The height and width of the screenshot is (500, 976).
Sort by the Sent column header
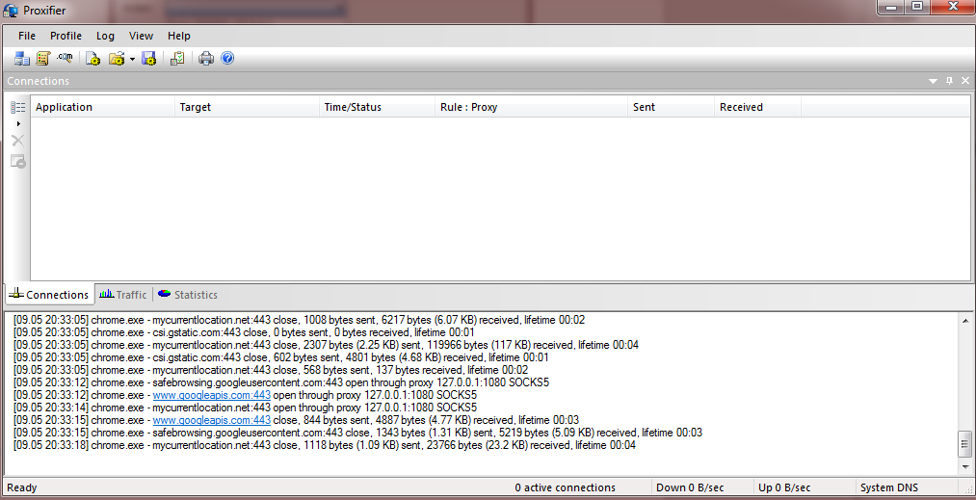coord(672,107)
